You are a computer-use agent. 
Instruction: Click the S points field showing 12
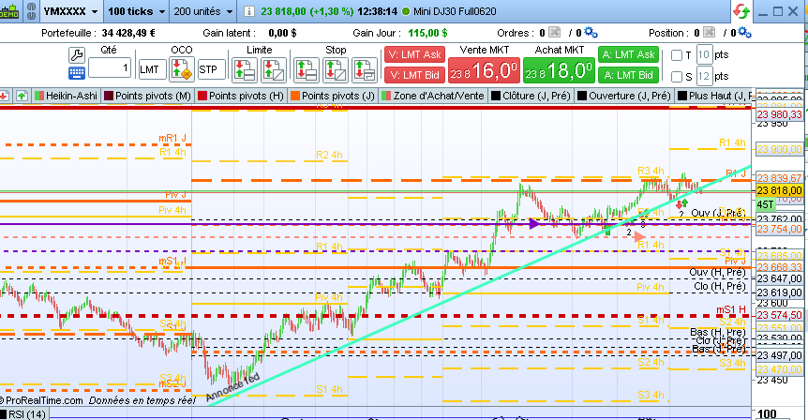click(704, 76)
